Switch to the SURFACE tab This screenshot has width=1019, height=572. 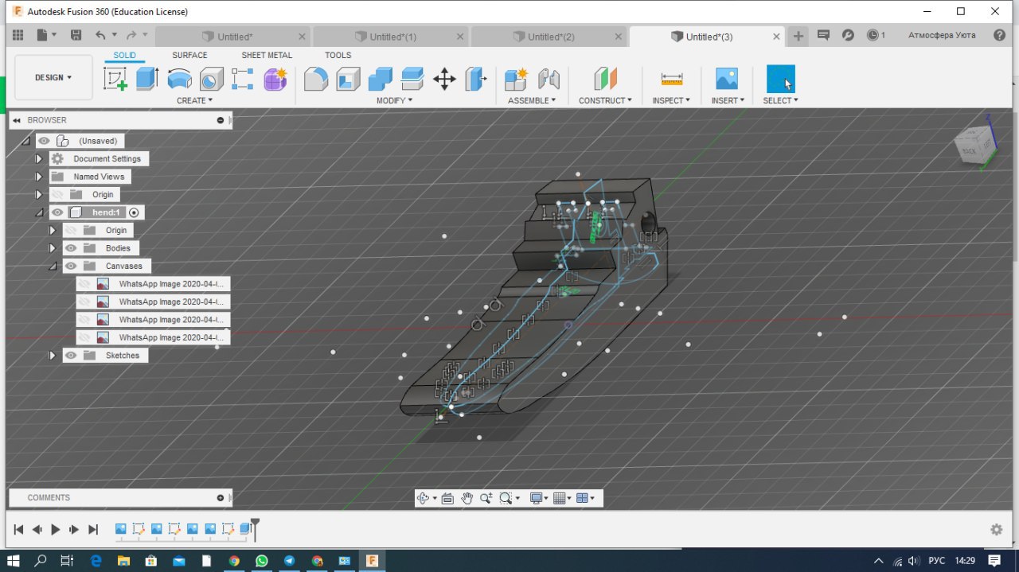click(x=189, y=56)
